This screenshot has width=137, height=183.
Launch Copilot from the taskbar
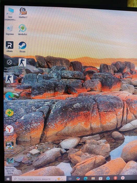click(x=78, y=179)
